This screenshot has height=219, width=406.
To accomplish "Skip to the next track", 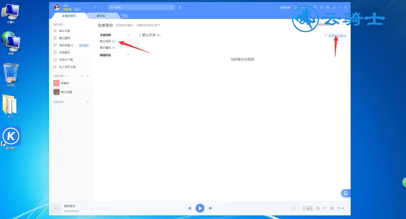I will [211, 208].
